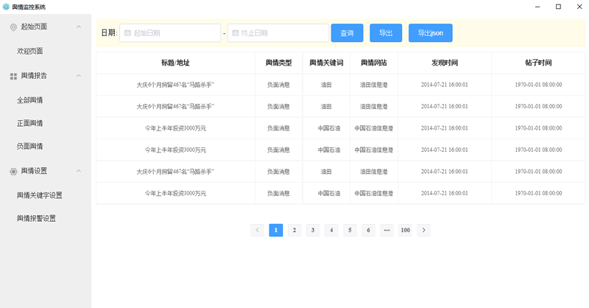Open 全部舆情 in the sidebar

(30, 100)
